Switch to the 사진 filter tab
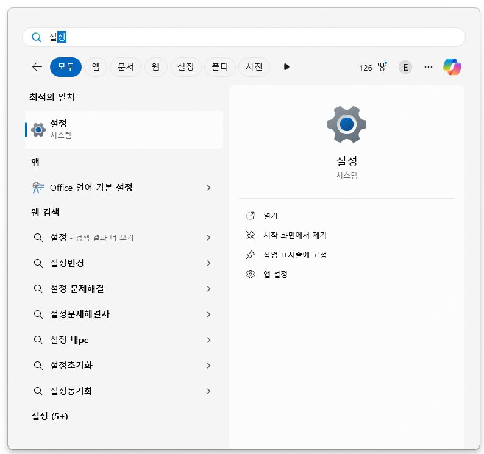Image resolution: width=484 pixels, height=454 pixels. pos(254,66)
